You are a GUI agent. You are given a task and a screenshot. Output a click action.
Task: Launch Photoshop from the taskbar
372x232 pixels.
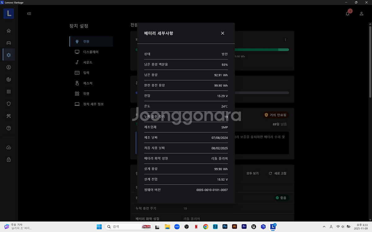click(225, 226)
